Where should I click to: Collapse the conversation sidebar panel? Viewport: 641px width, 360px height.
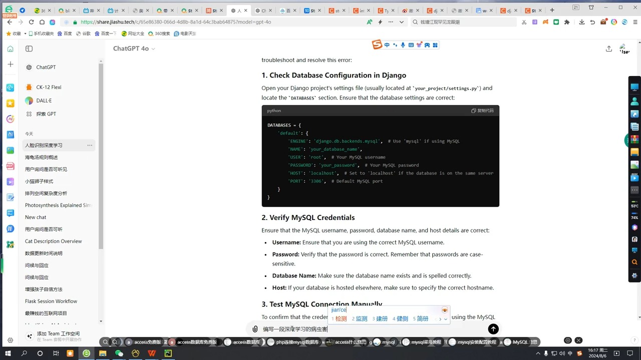[29, 48]
